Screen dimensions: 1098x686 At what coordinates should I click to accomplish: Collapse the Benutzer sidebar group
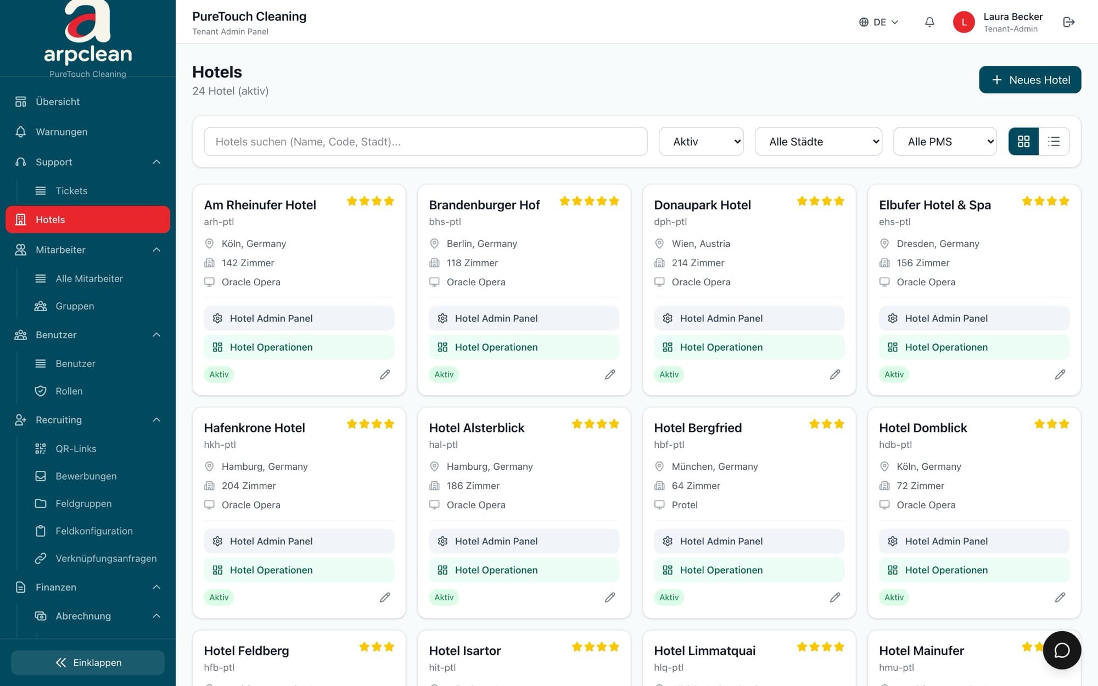tap(156, 335)
